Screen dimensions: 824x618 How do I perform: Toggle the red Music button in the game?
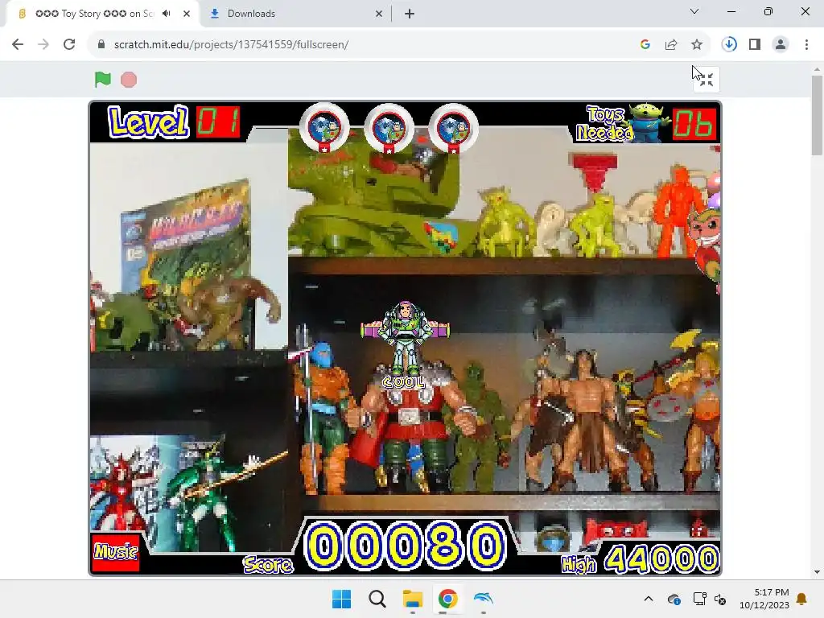pos(116,552)
